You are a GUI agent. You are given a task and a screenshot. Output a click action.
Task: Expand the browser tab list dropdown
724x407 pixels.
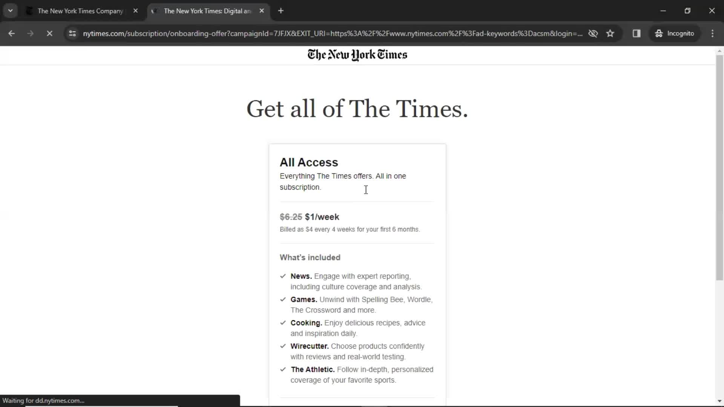pos(11,11)
